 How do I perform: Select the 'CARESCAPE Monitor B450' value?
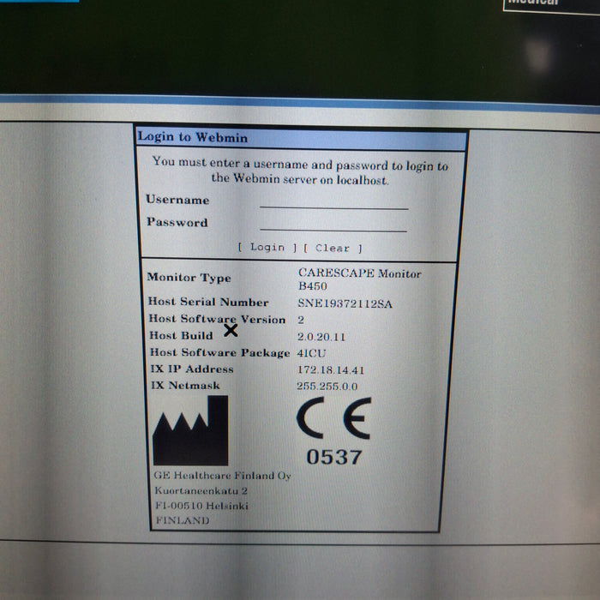click(359, 279)
